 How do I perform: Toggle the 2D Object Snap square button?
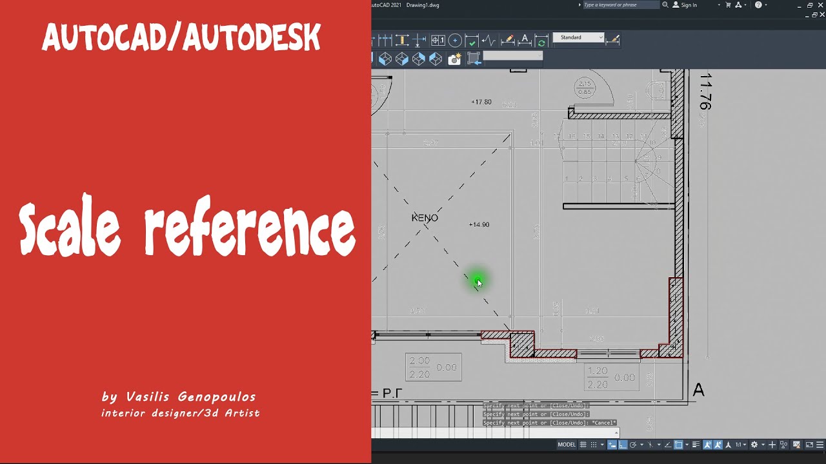(679, 445)
